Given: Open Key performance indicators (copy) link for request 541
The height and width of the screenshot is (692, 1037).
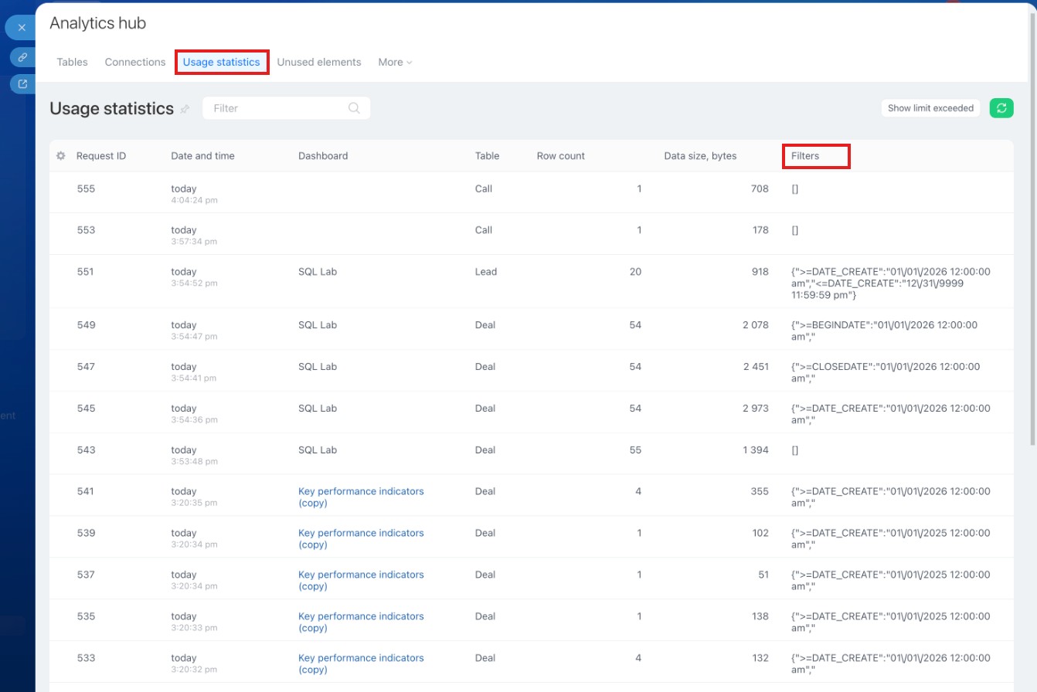Looking at the screenshot, I should pos(361,497).
